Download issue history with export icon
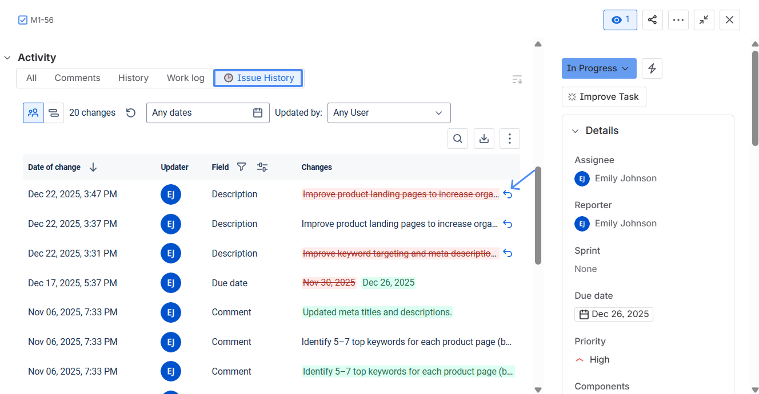This screenshot has width=759, height=394. tap(484, 138)
